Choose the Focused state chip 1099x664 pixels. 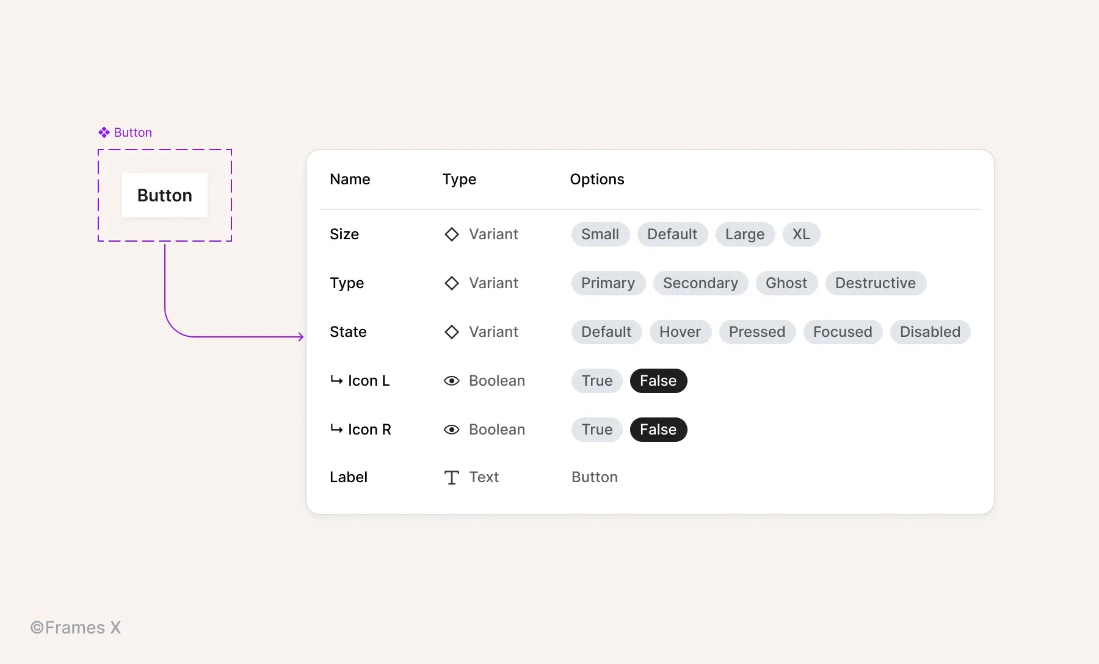tap(843, 332)
